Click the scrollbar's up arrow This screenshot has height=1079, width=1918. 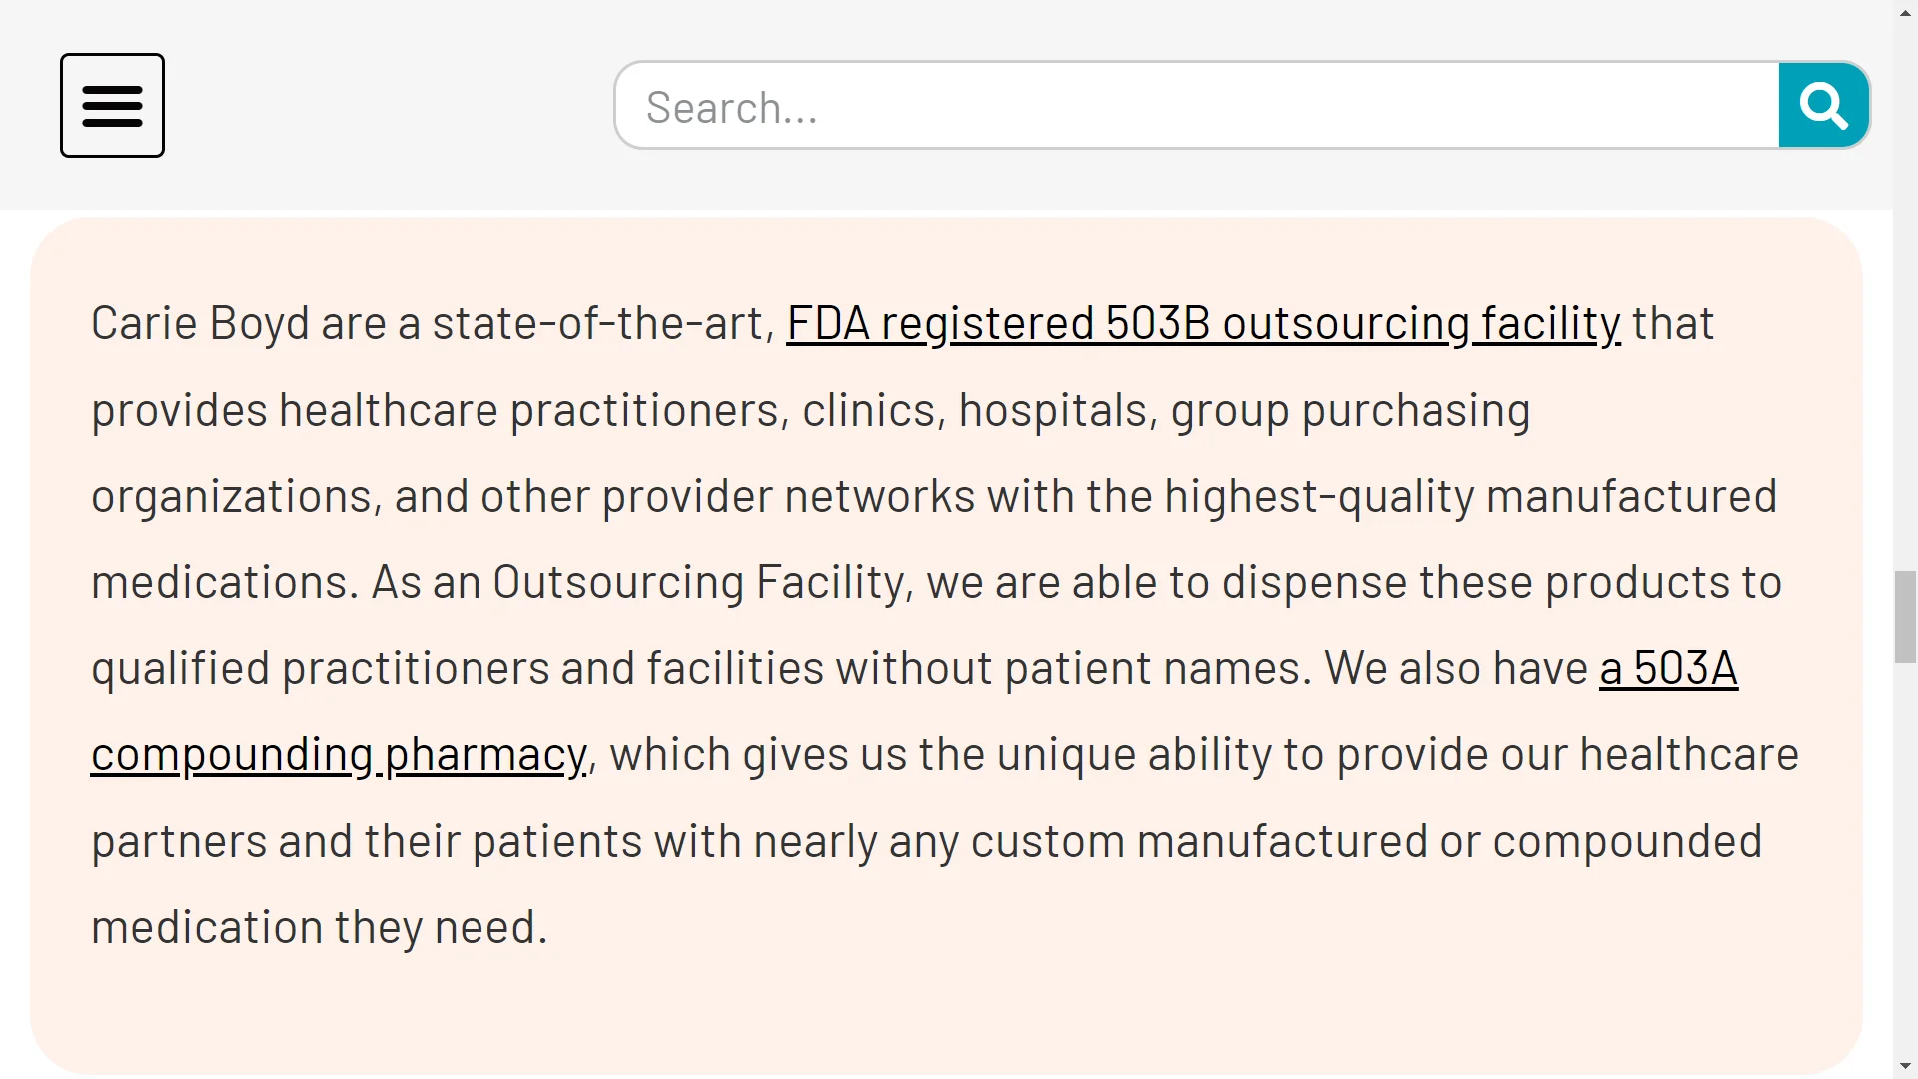[1905, 12]
